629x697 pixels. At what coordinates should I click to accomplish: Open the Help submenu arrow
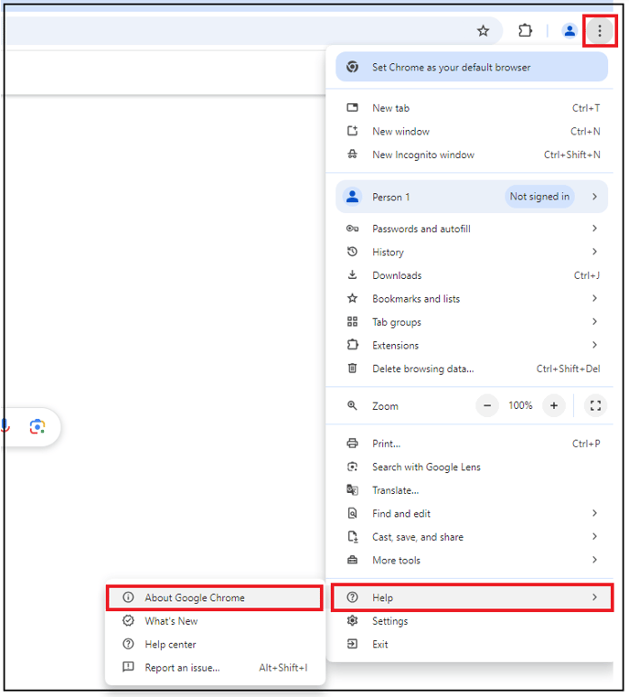pyautogui.click(x=594, y=597)
